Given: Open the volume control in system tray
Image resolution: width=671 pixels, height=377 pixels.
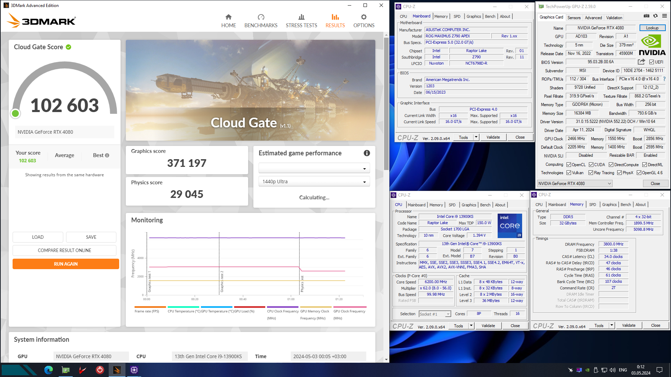Looking at the screenshot, I should point(612,370).
